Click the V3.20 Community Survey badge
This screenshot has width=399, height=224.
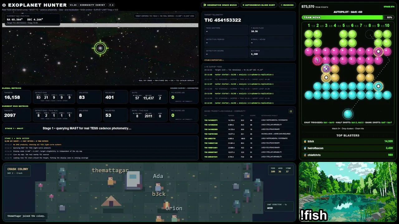tap(87, 5)
